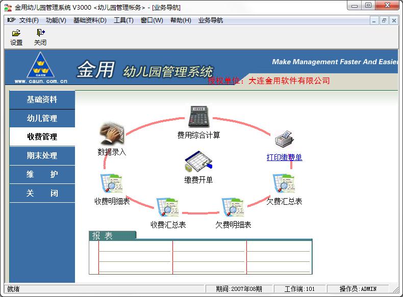
Task: Follow the 打印缴费单 link
Action: (x=284, y=157)
